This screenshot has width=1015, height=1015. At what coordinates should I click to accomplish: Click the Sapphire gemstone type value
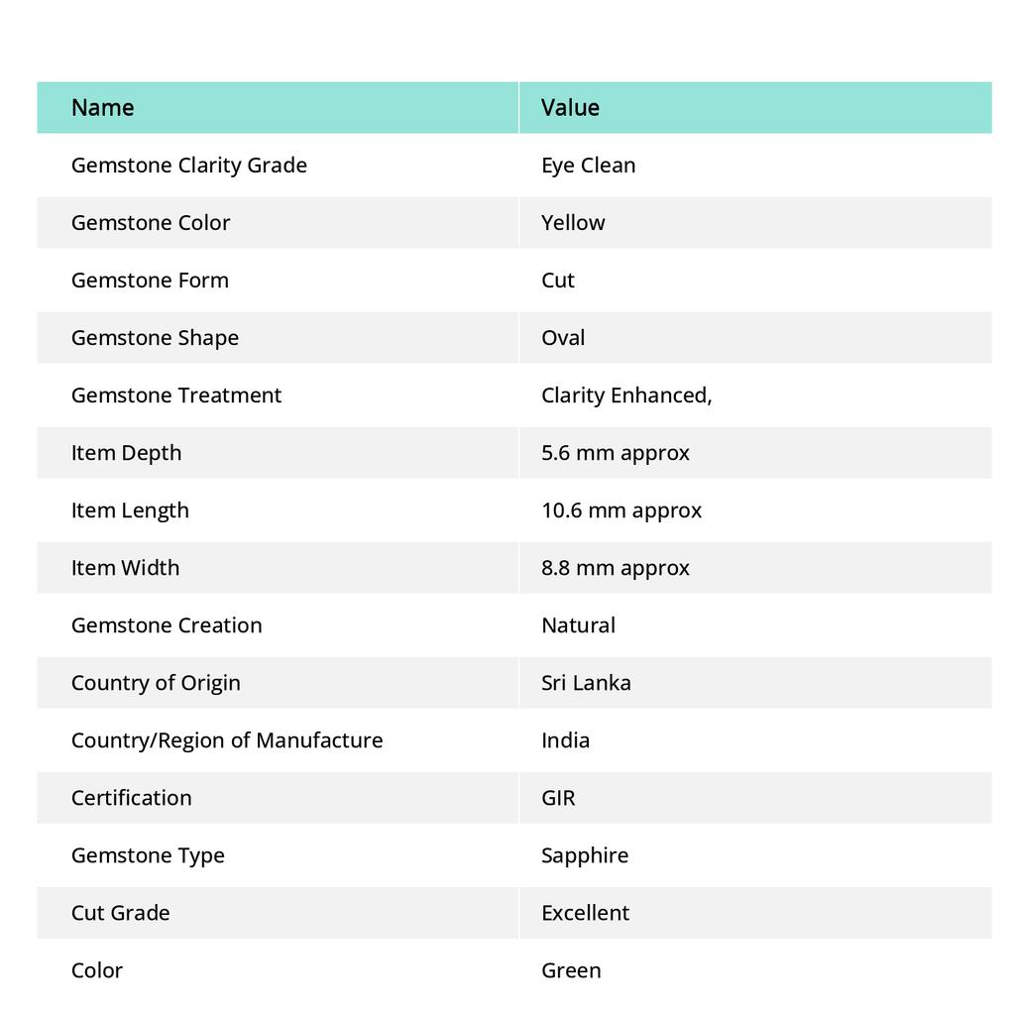point(585,855)
